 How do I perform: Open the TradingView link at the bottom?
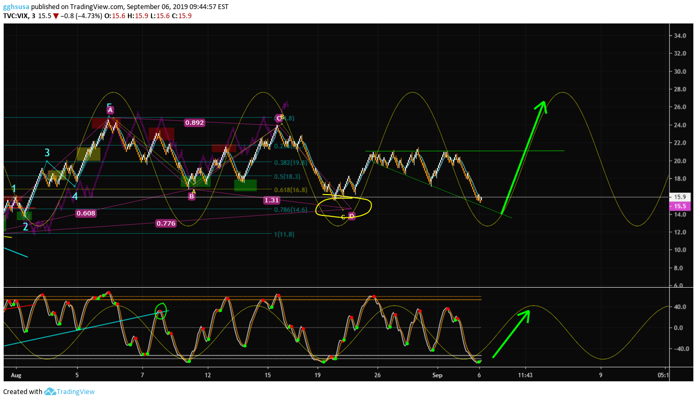[76, 392]
